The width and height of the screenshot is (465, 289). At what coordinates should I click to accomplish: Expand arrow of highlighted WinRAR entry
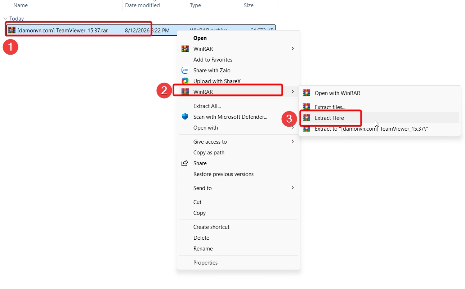pyautogui.click(x=293, y=92)
